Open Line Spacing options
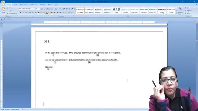Screen dimensions: 198x111 pyautogui.click(x=64, y=13)
